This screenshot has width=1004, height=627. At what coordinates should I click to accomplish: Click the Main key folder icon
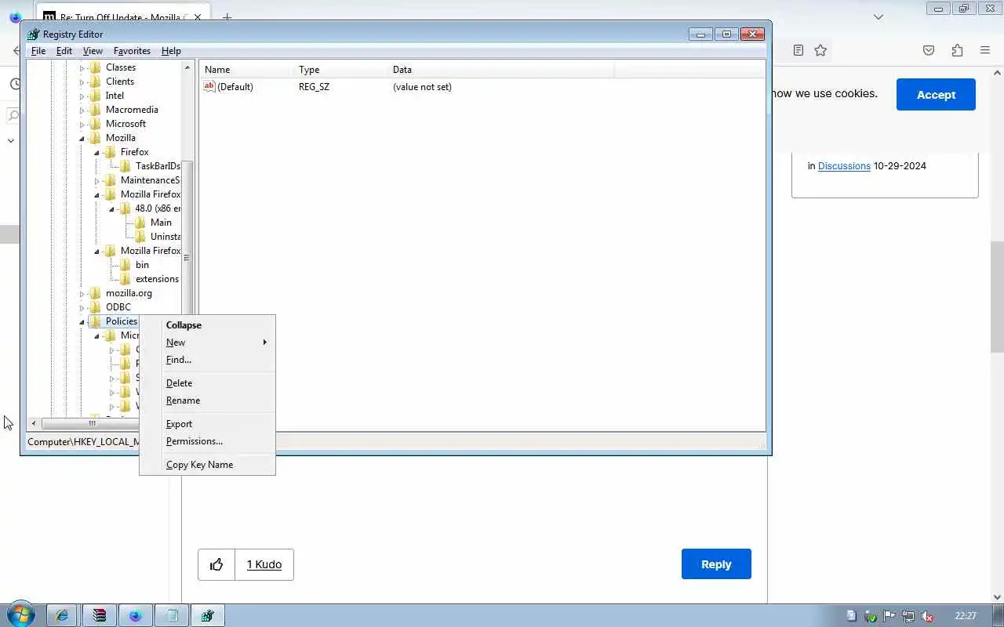pos(140,223)
